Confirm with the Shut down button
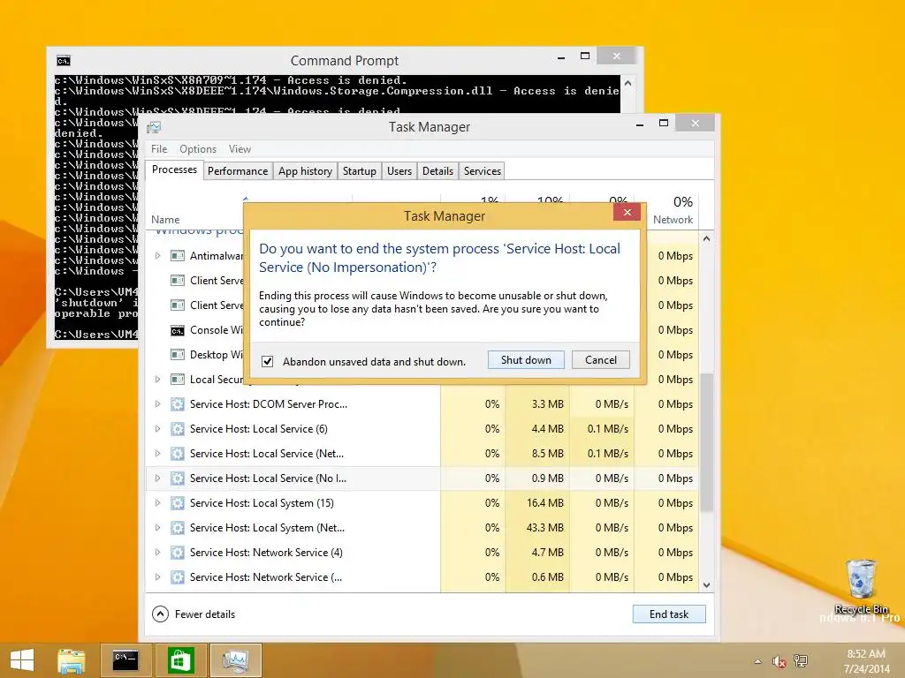Screen dimensions: 905x678 tap(526, 360)
